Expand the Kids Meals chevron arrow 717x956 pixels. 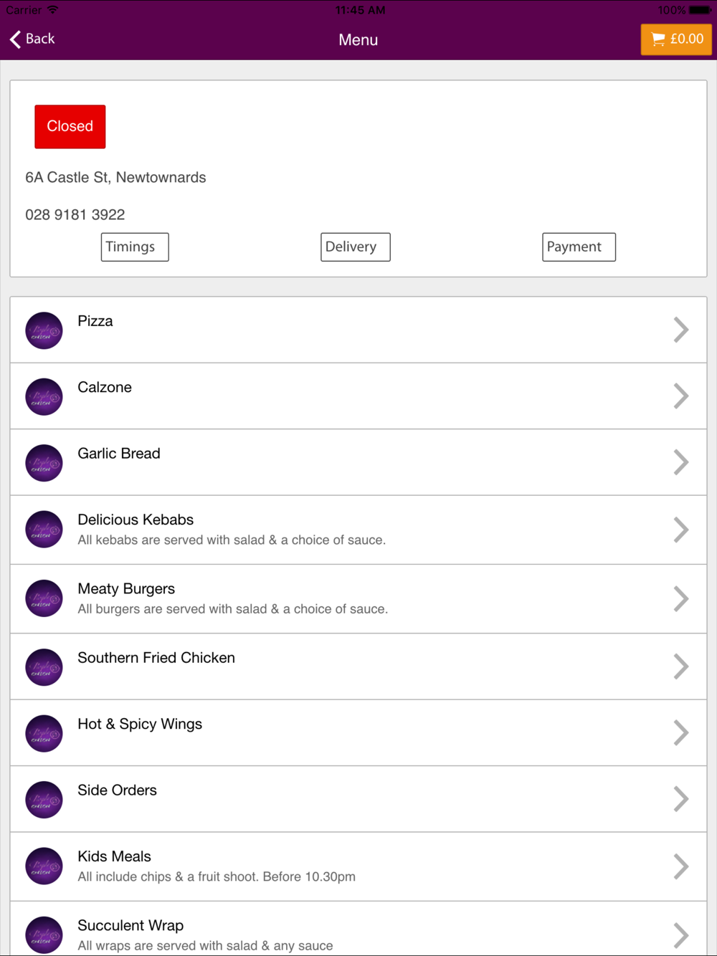[x=680, y=866]
